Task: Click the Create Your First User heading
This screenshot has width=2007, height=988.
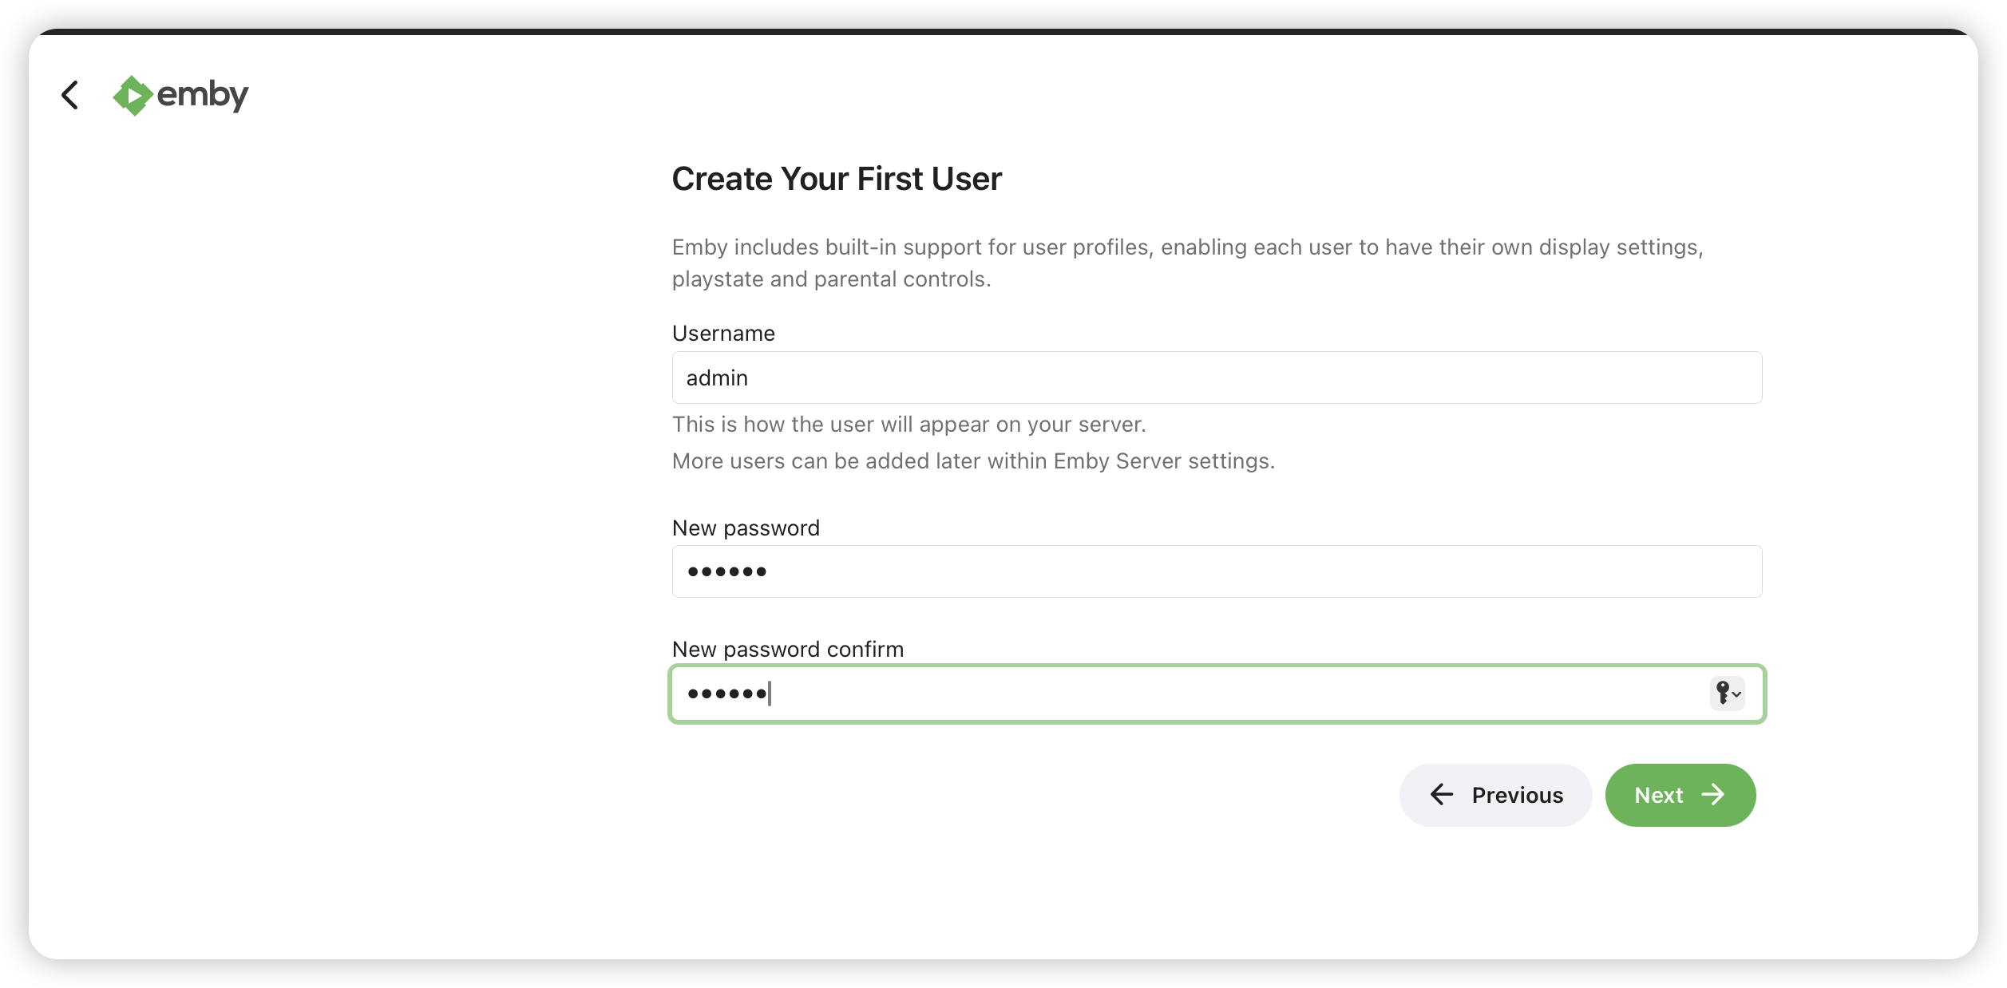Action: point(836,179)
